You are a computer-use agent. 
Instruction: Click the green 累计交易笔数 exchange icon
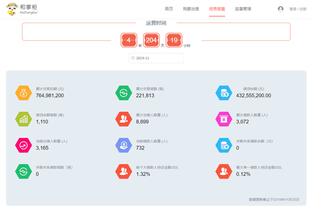(124, 93)
